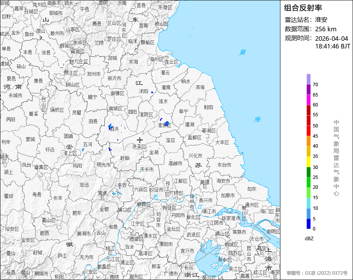Click the 审图号 GS京 (2022) 0372号 text
The height and width of the screenshot is (280, 353).
[x=317, y=273]
